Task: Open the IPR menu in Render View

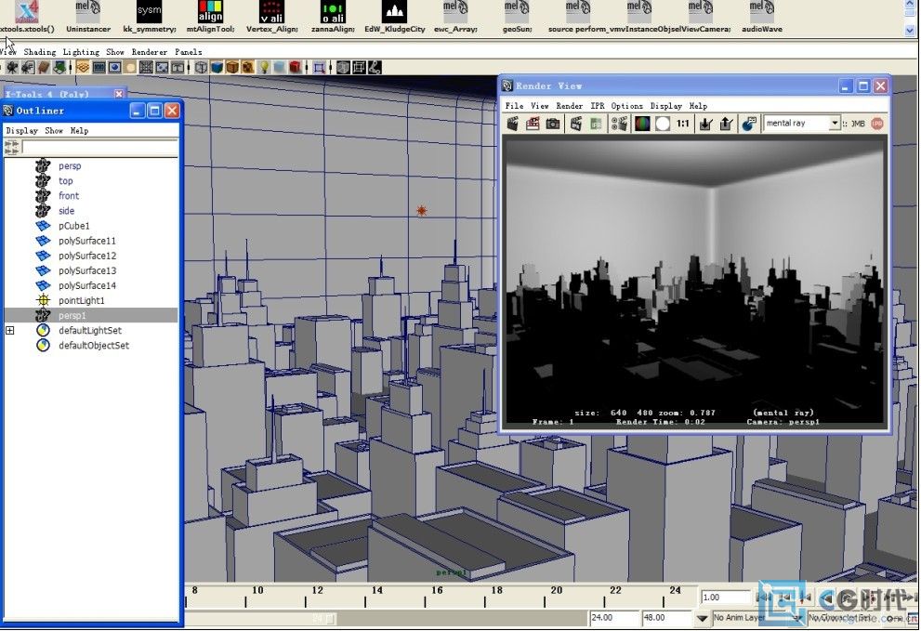Action: [598, 106]
